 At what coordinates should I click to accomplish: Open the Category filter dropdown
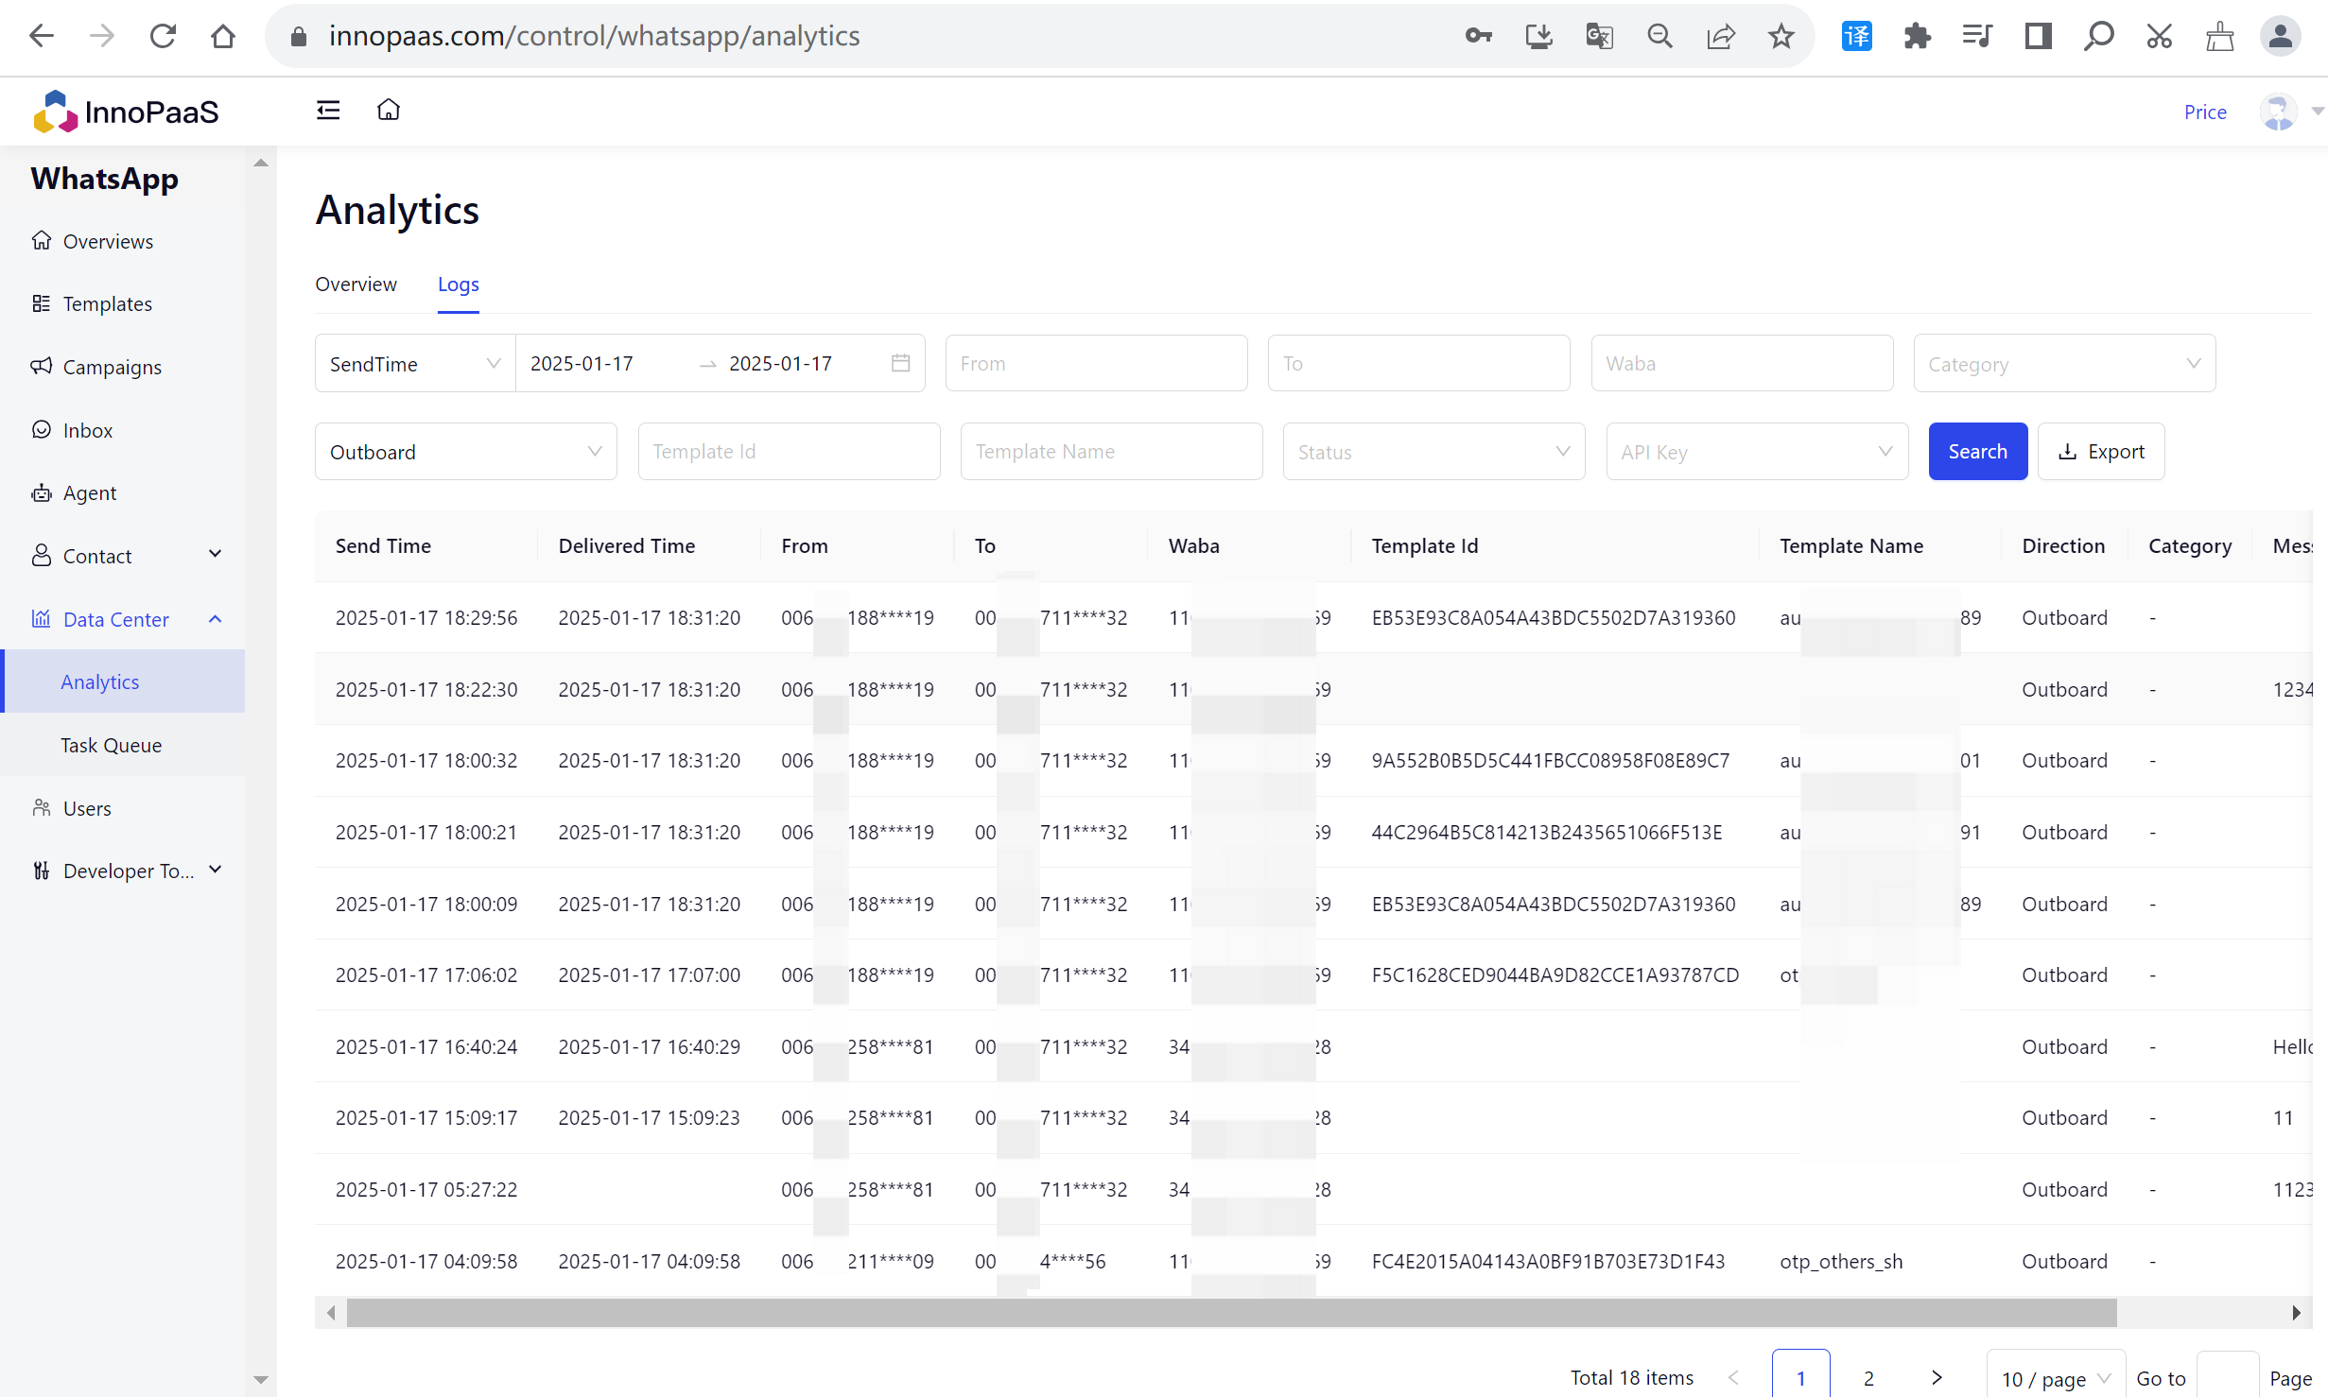pos(2063,364)
